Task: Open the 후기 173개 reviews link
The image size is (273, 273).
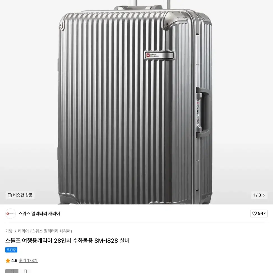Action: click(28, 261)
